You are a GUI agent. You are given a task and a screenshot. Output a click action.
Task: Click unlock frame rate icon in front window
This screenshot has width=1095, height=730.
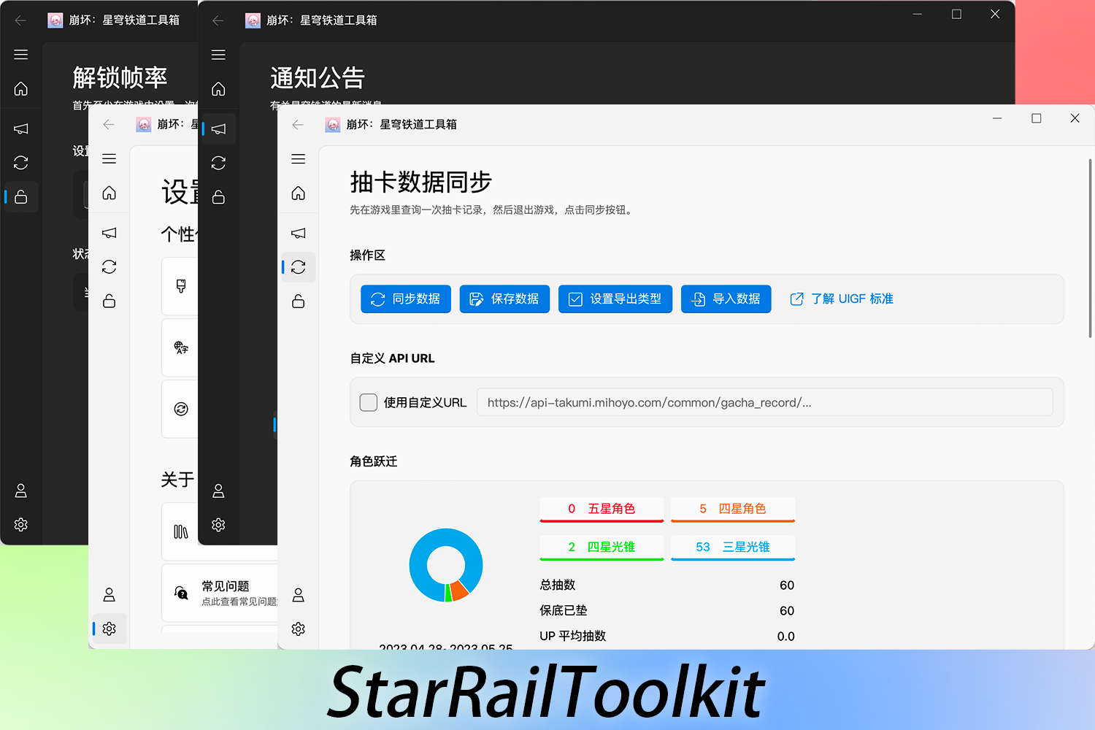coord(298,301)
